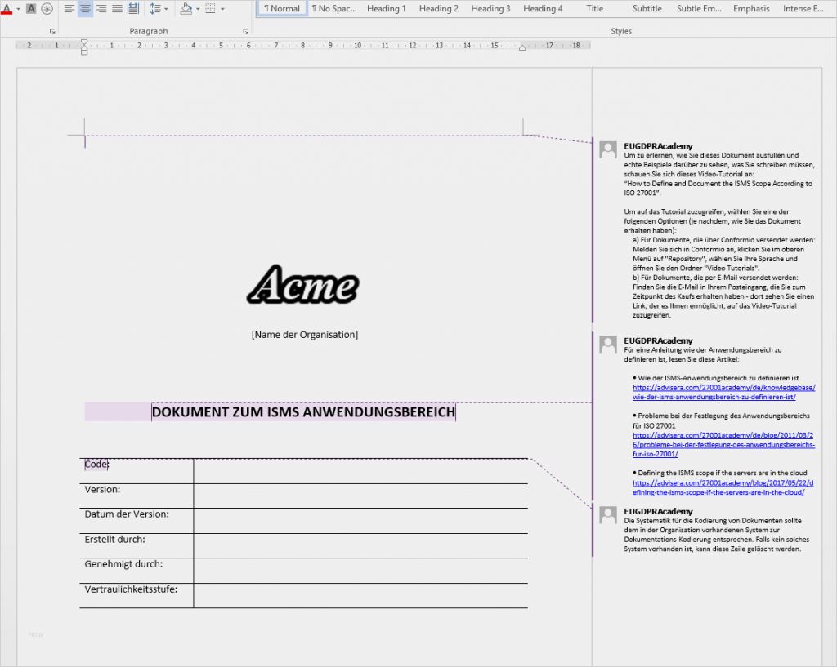837x667 pixels.
Task: Click the Distributed alignment icon
Action: coord(133,9)
